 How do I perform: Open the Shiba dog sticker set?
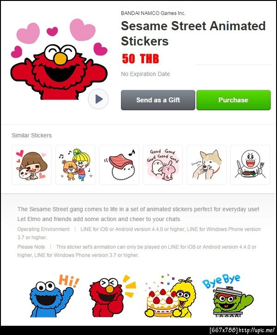pyautogui.click(x=206, y=165)
